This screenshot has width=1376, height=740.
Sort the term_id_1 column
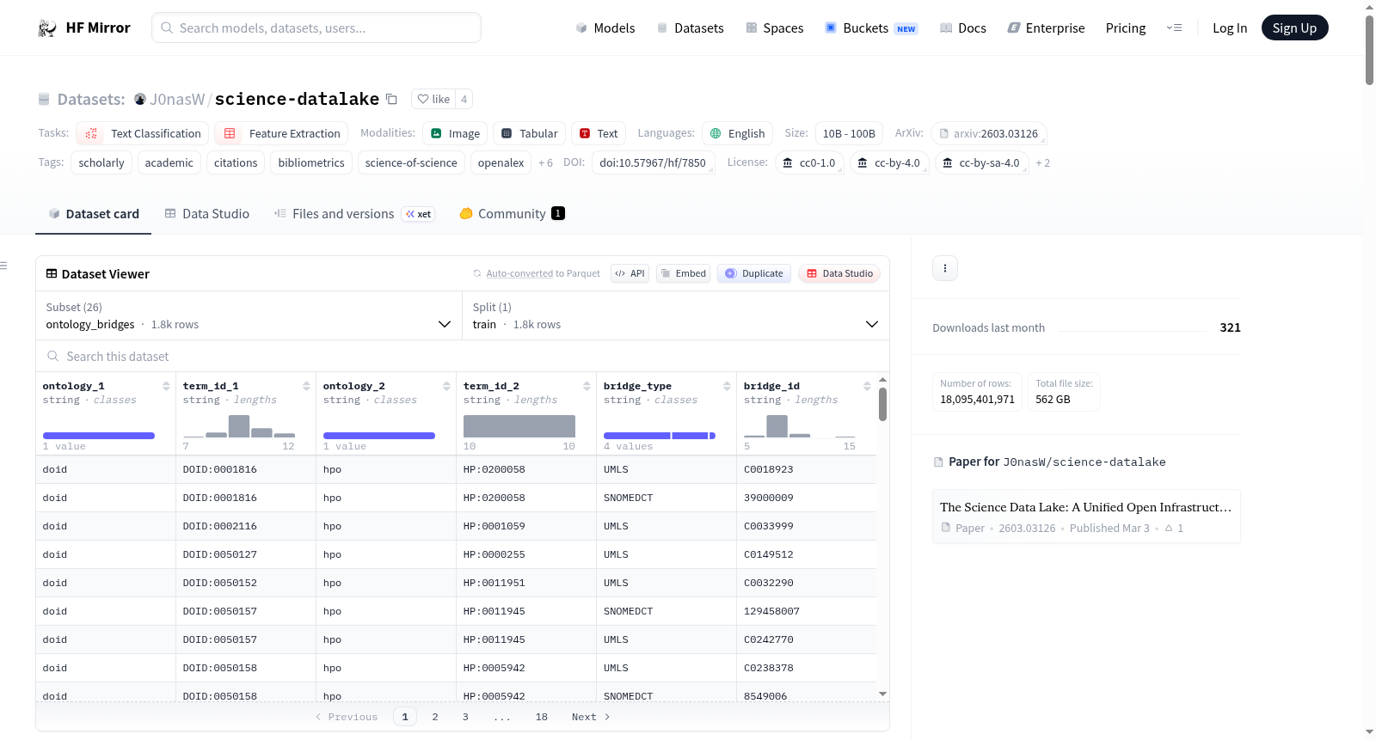coord(306,386)
